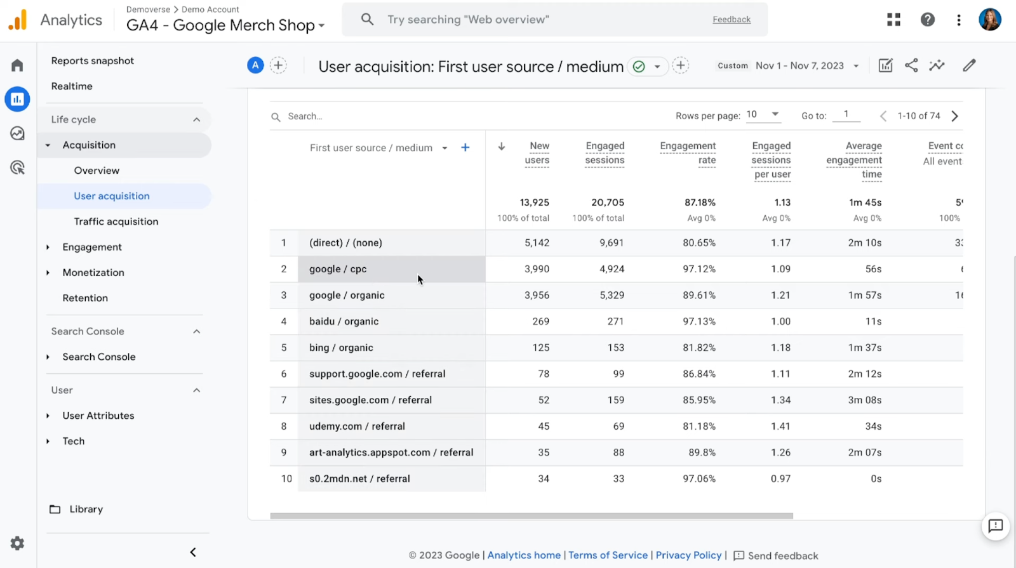The height and width of the screenshot is (568, 1016).
Task: Open Analytics home link
Action: pos(524,555)
